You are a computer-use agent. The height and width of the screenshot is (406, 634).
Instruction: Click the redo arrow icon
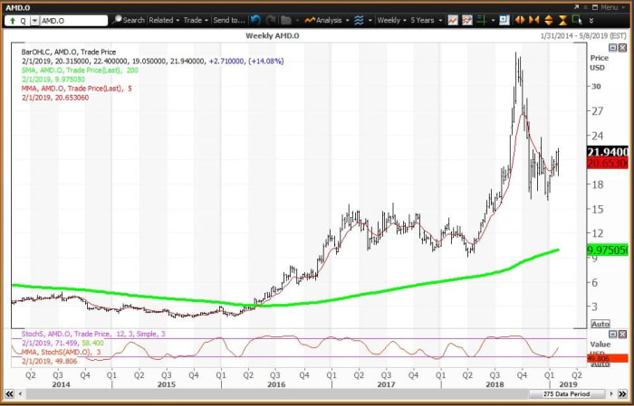pyautogui.click(x=271, y=19)
